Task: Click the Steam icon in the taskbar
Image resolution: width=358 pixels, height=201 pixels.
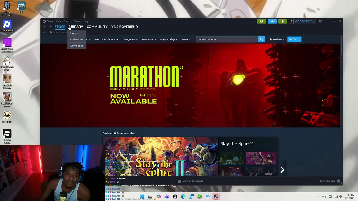Action: tap(216, 197)
